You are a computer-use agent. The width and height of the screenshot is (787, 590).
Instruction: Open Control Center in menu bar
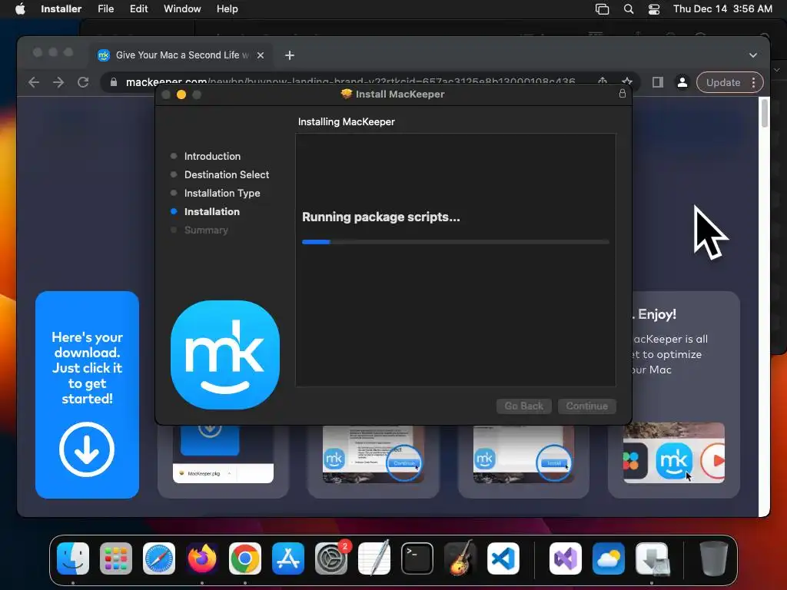654,9
